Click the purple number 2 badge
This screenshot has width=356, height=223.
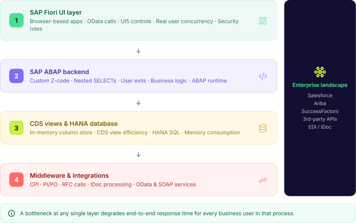(x=16, y=76)
